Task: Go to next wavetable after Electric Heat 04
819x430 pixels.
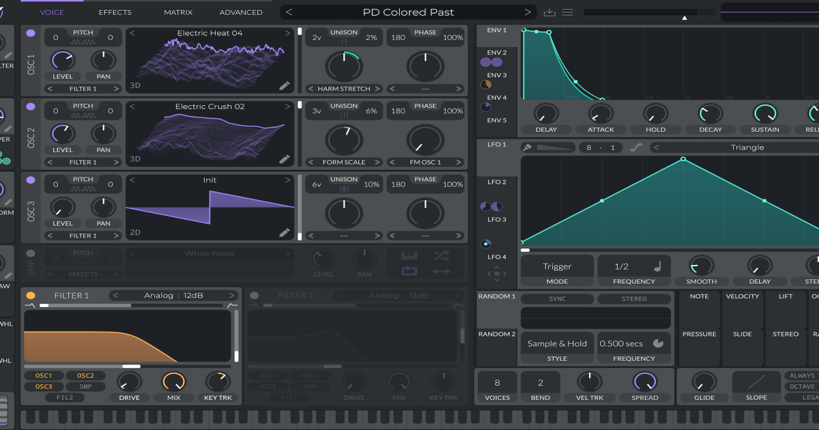Action: click(288, 33)
